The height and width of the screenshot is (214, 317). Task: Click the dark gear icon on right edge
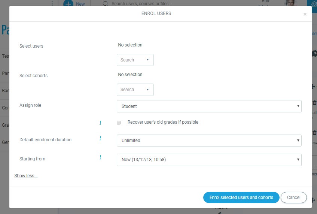314,54
